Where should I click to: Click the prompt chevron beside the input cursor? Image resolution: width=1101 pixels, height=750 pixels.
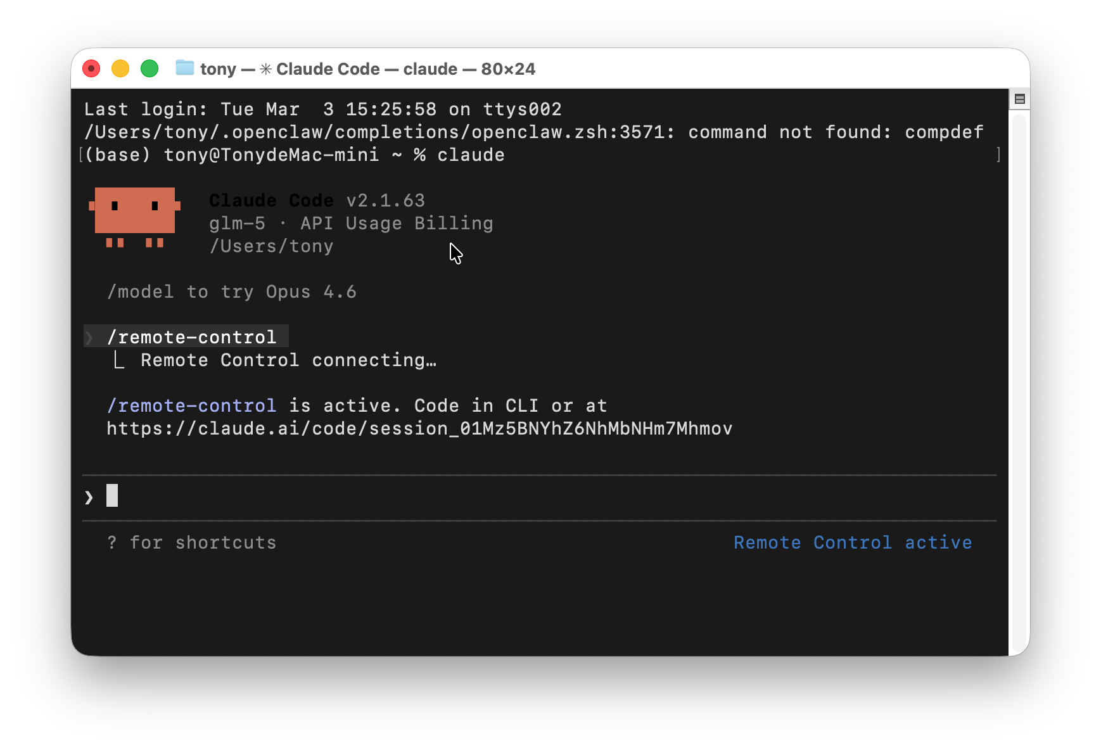coord(89,497)
